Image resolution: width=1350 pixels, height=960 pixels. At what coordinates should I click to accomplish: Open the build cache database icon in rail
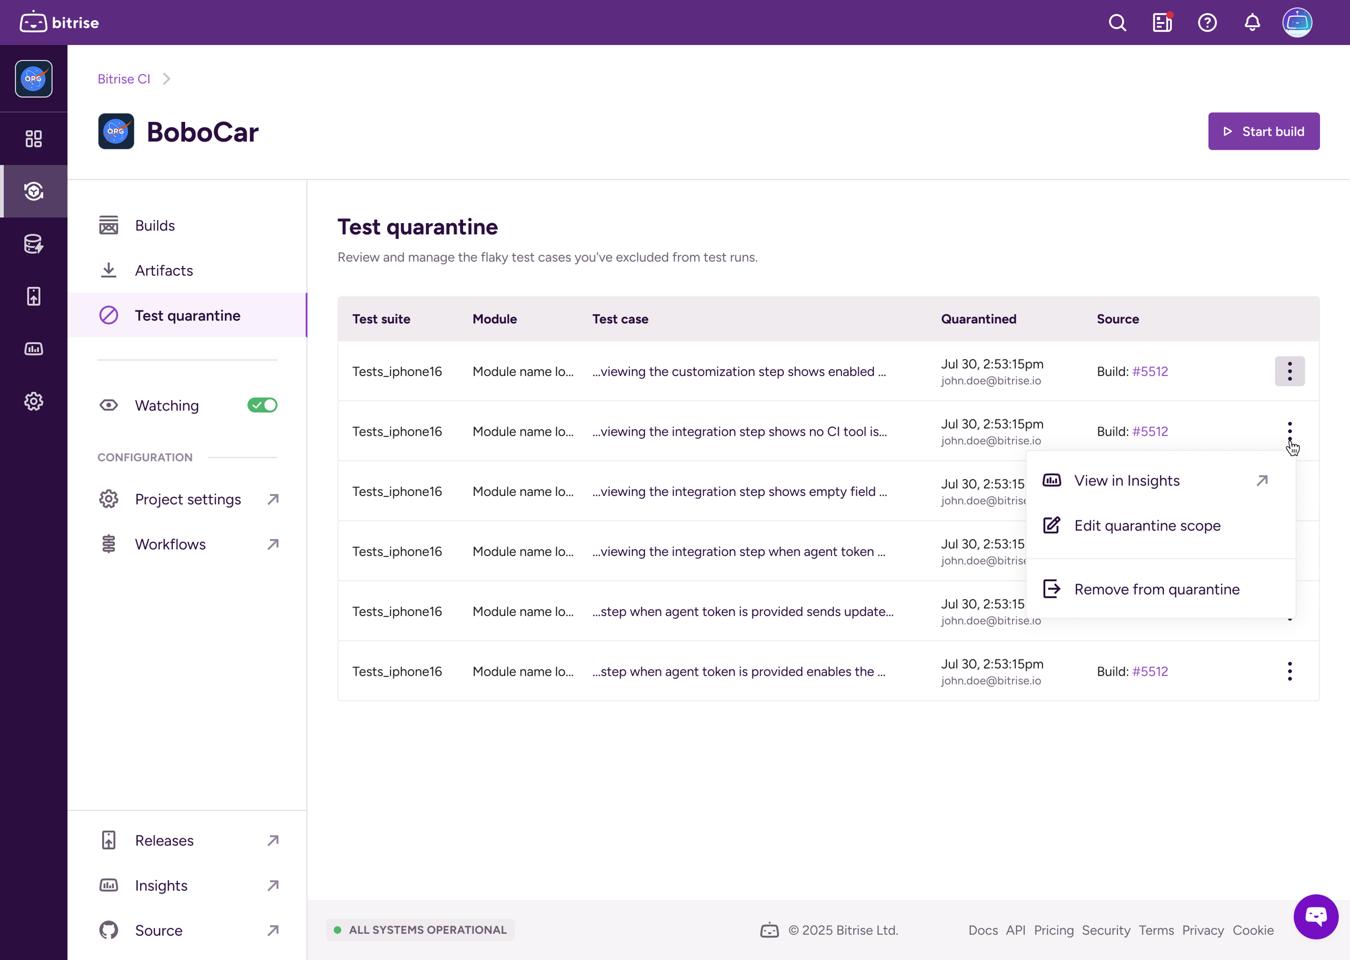pos(34,244)
